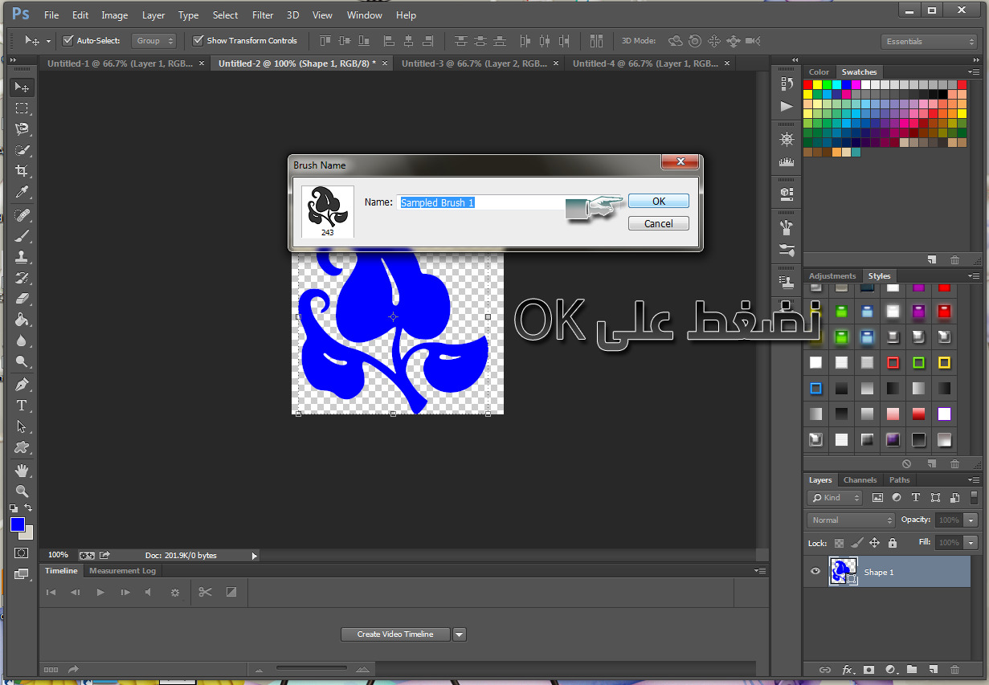Click the brush Name text field
Screen dimensions: 989x685
click(482, 202)
